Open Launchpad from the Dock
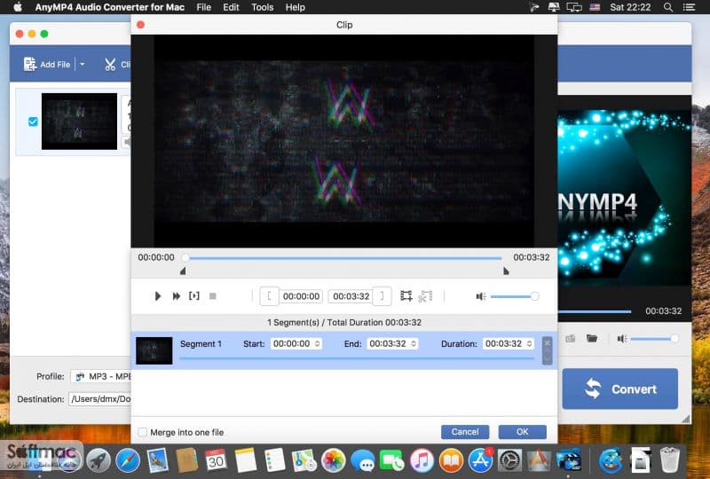This screenshot has width=710, height=479. tap(99, 461)
